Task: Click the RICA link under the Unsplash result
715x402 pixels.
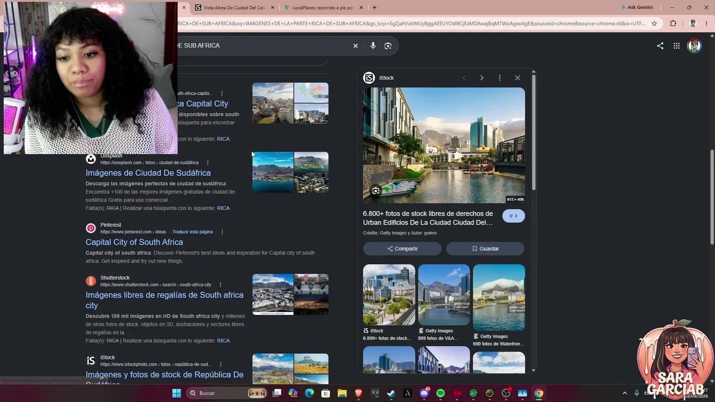Action: click(223, 208)
